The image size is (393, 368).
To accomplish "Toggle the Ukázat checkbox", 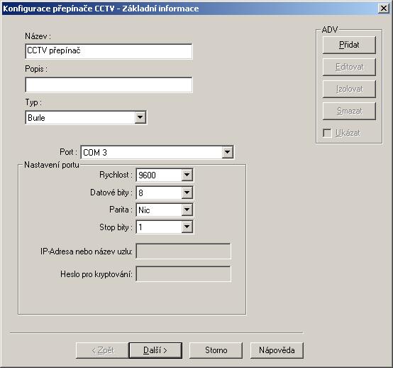I will (x=327, y=133).
